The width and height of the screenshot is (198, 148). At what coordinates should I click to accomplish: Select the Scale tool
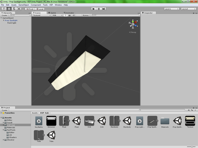point(19,9)
